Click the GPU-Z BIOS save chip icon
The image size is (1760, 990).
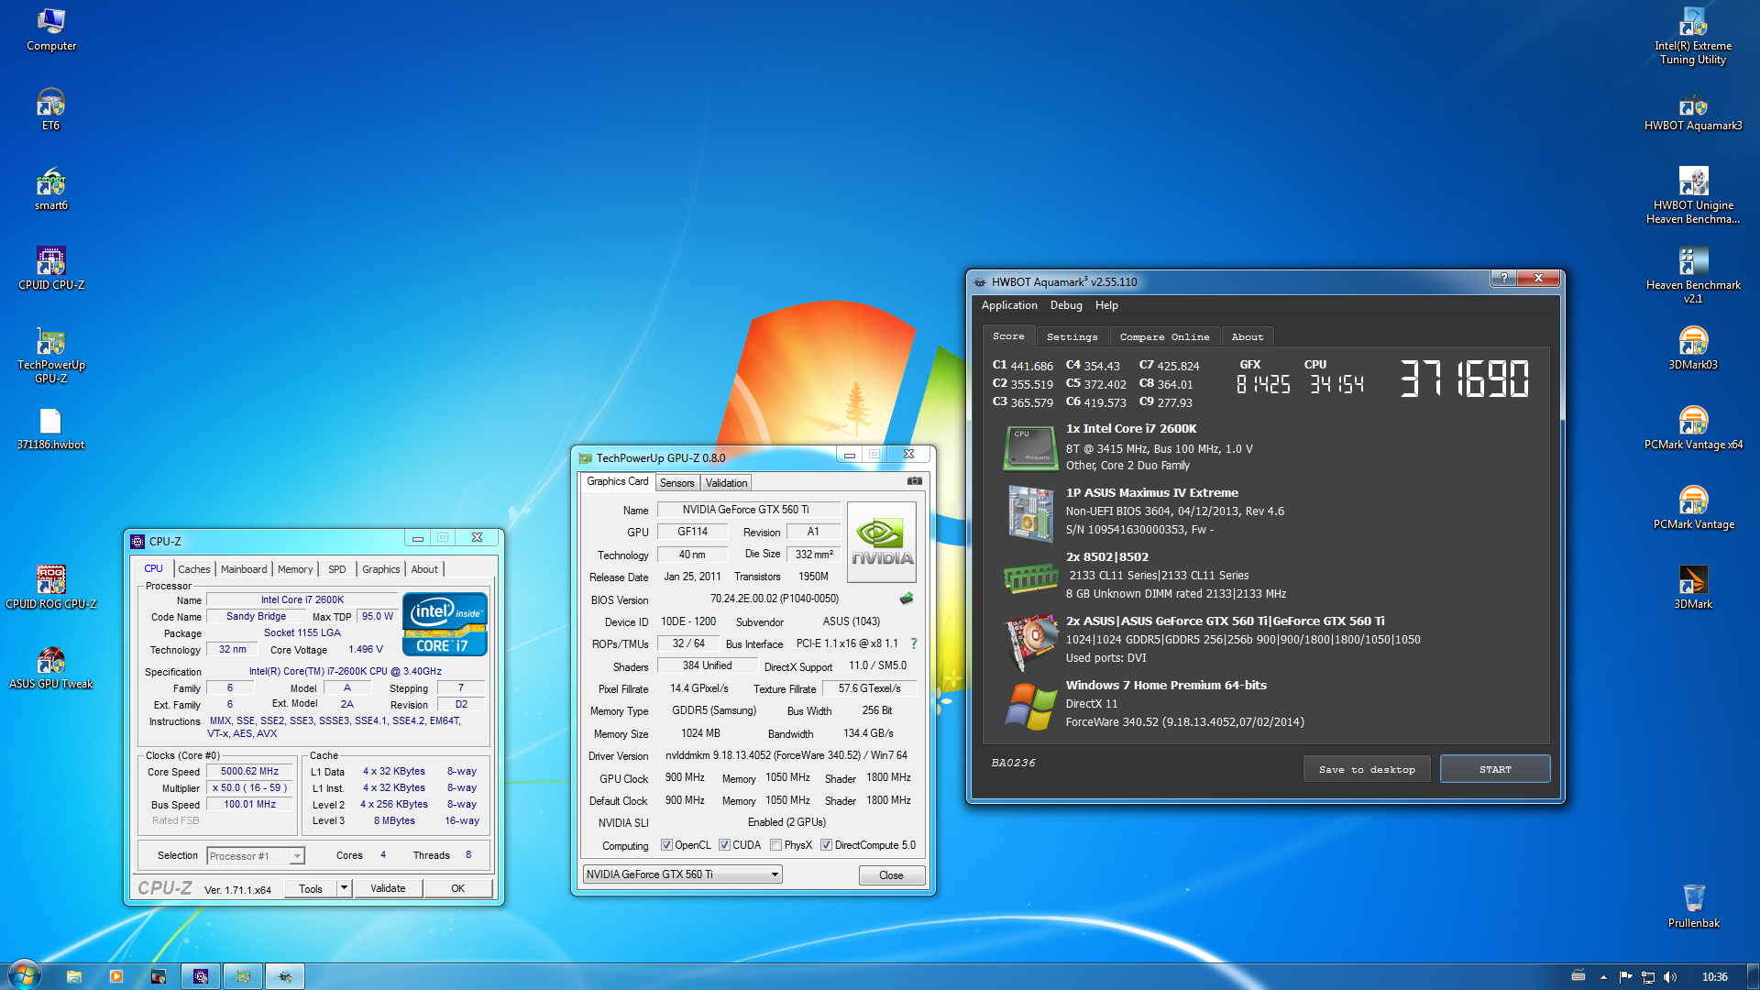coord(907,599)
